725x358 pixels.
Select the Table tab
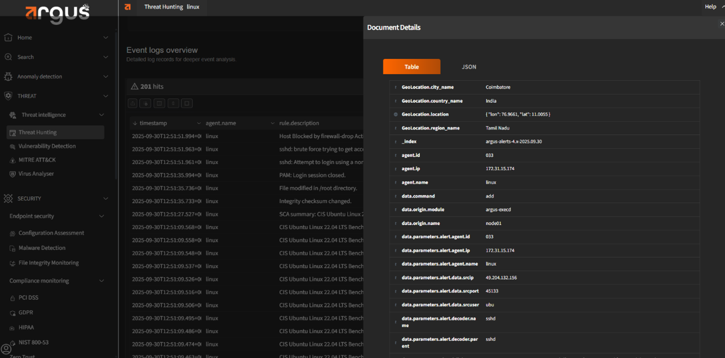pos(411,67)
